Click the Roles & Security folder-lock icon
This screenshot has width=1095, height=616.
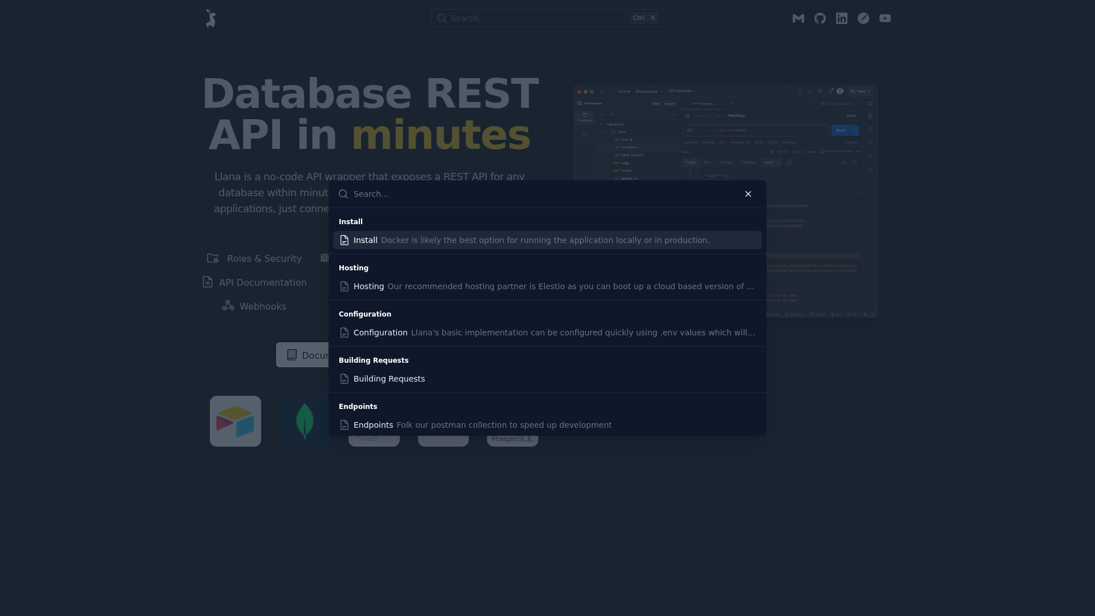[x=213, y=258]
